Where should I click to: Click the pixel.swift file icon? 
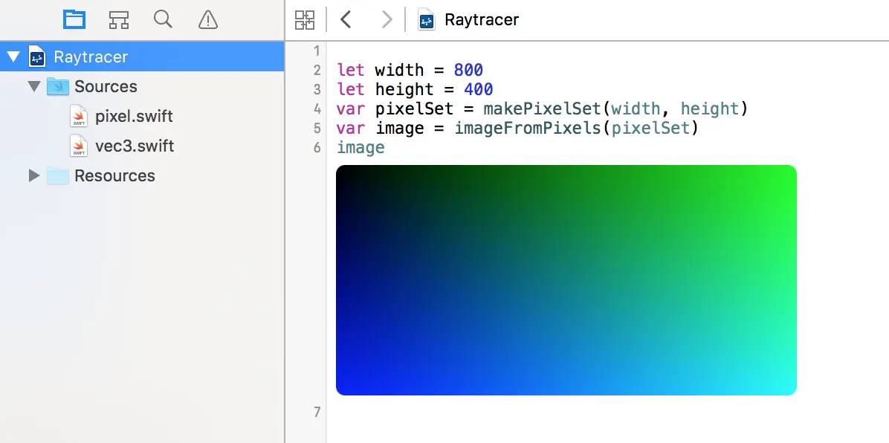(x=78, y=116)
